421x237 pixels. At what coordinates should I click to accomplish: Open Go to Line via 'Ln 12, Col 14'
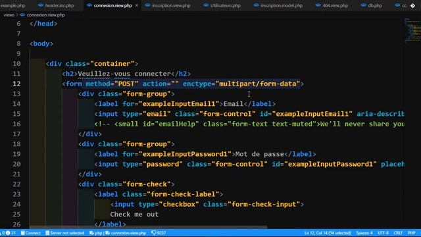[328, 233]
